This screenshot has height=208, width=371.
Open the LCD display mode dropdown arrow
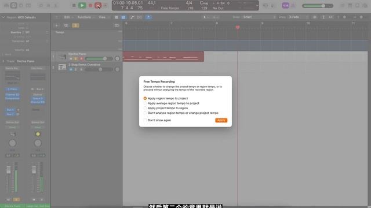point(257,6)
